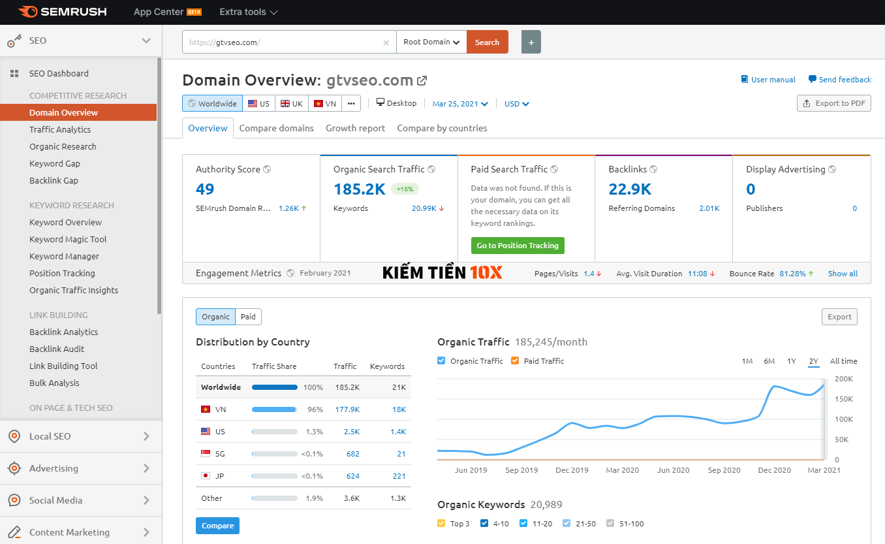Open Traffic Analytics in sidebar
885x544 pixels.
(60, 129)
